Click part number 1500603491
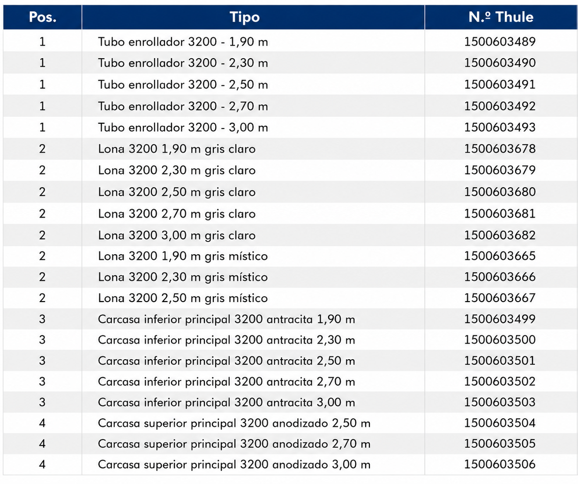 coord(500,84)
